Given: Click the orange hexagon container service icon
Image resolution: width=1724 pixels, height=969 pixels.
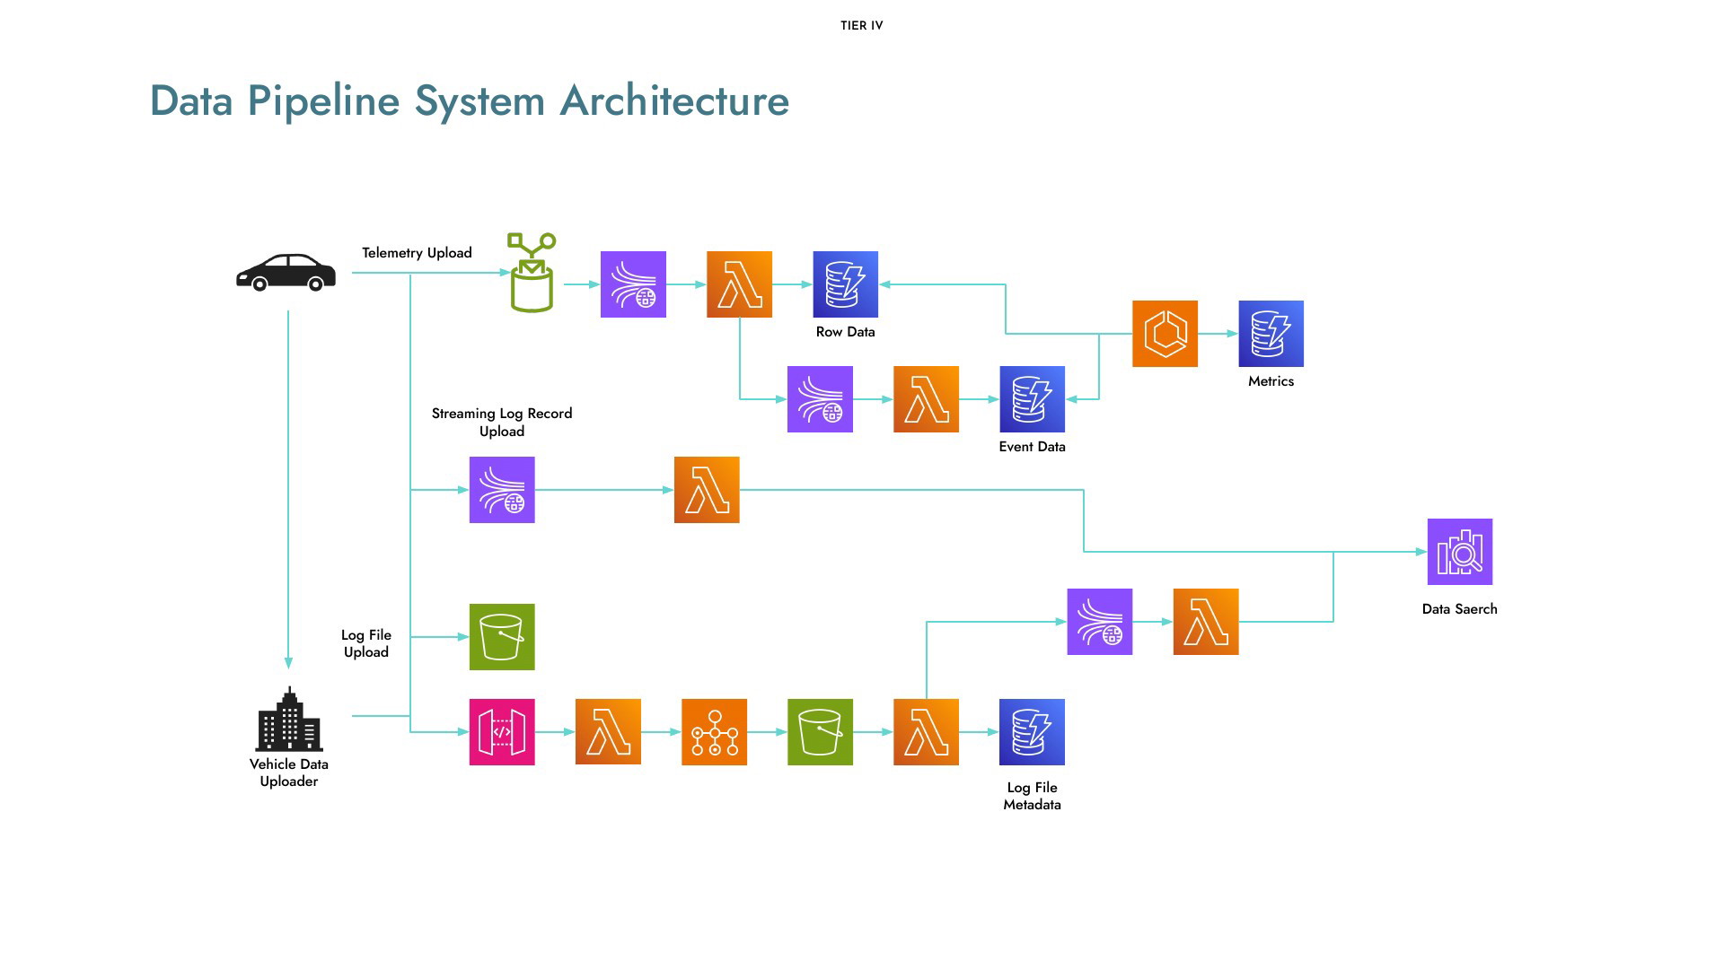Looking at the screenshot, I should coord(1165,334).
